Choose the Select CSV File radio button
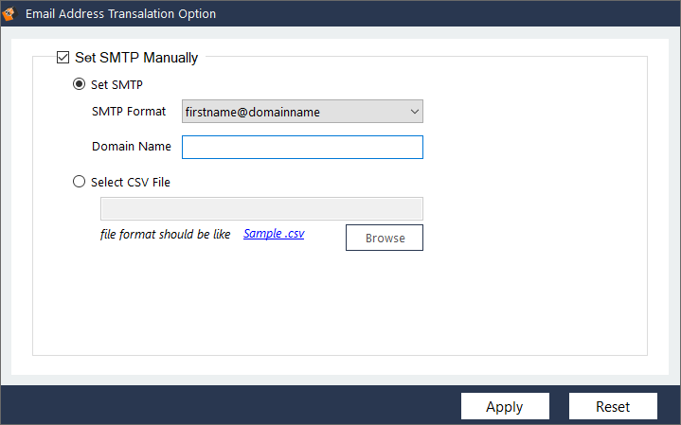 click(79, 182)
